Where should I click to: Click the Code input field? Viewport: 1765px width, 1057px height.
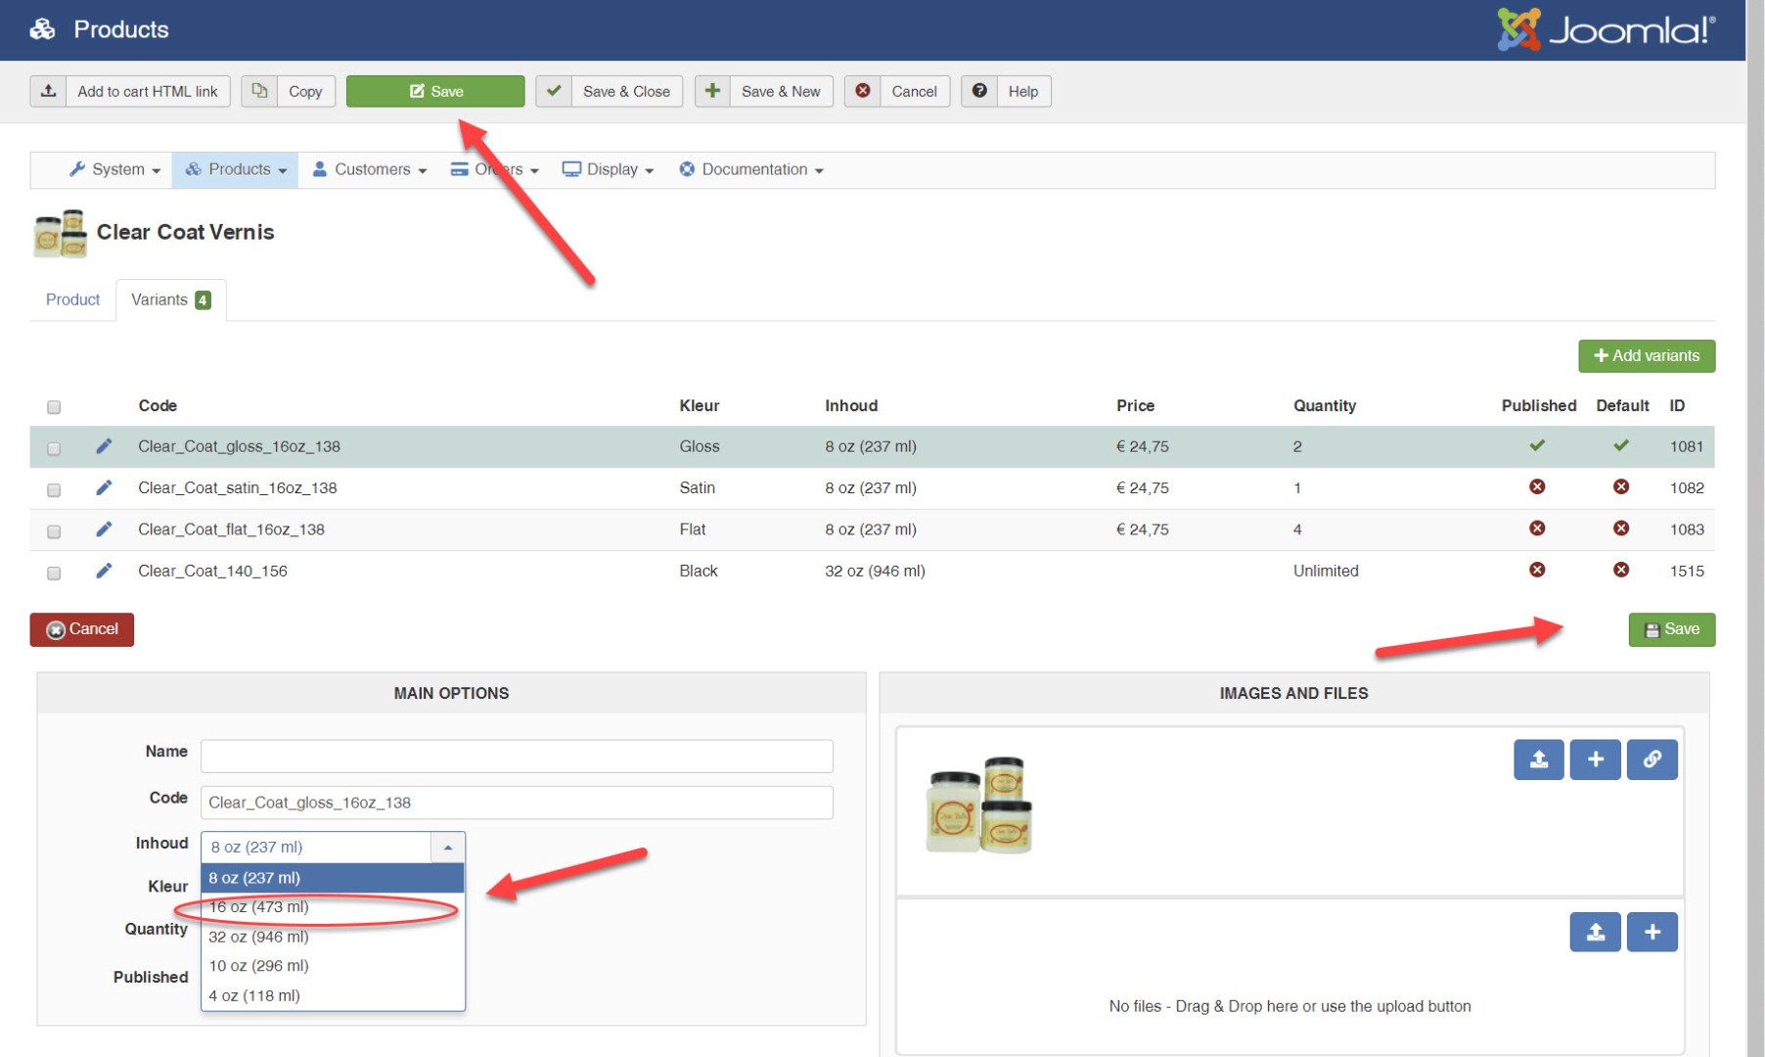(x=517, y=803)
